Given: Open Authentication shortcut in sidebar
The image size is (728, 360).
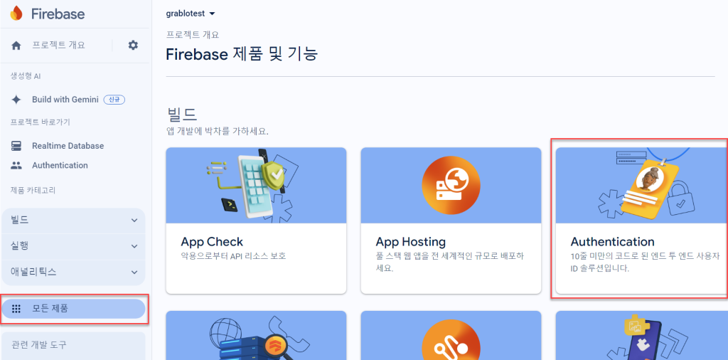Looking at the screenshot, I should tap(60, 165).
